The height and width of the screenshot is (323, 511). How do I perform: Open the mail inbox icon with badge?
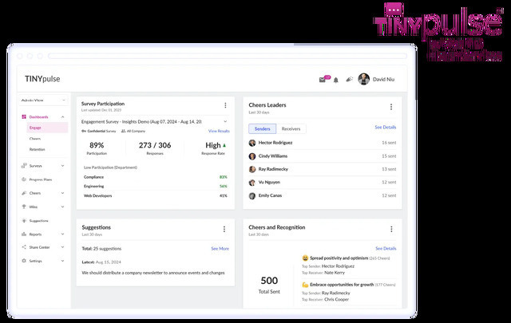click(x=324, y=79)
